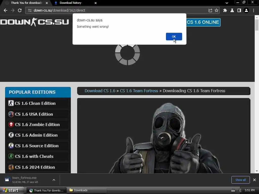
Task: Open the Extensions puzzle icon
Action: pyautogui.click(x=225, y=10)
